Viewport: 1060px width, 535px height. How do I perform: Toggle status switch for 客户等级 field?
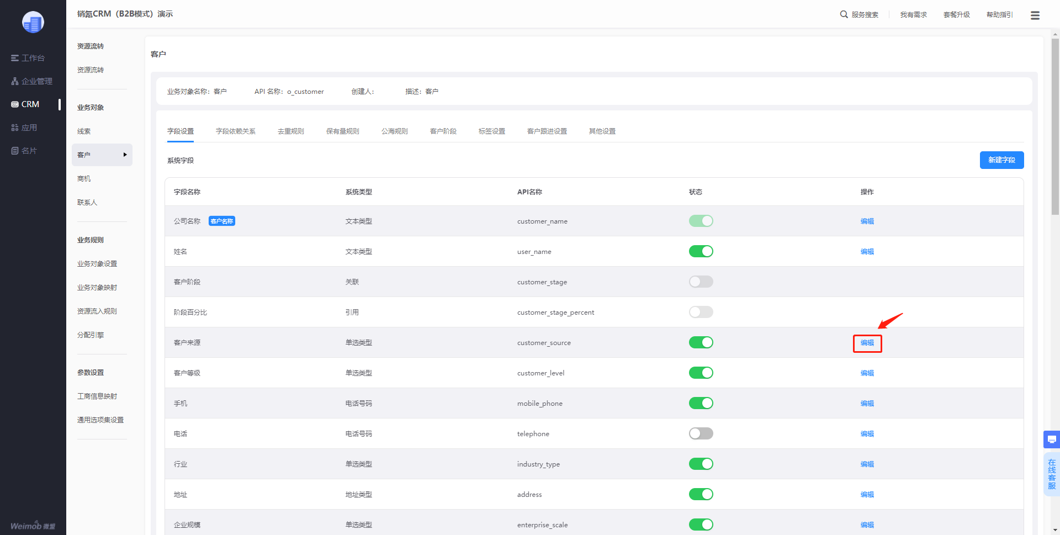click(701, 373)
